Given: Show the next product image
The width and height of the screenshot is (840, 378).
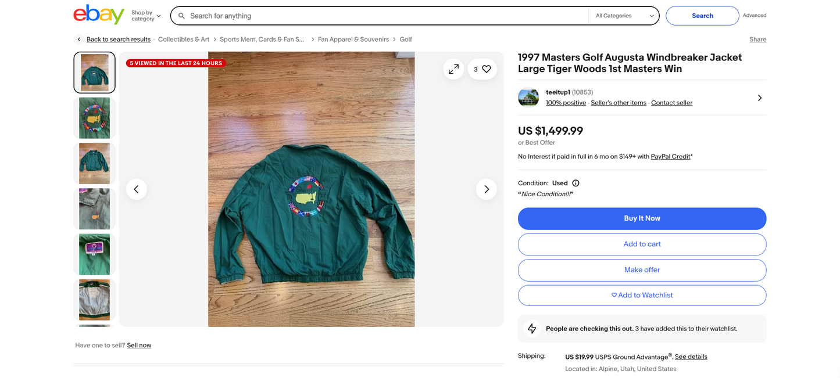Looking at the screenshot, I should [486, 189].
